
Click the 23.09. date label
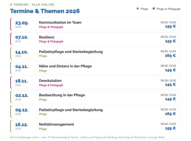pyautogui.click(x=22, y=23)
